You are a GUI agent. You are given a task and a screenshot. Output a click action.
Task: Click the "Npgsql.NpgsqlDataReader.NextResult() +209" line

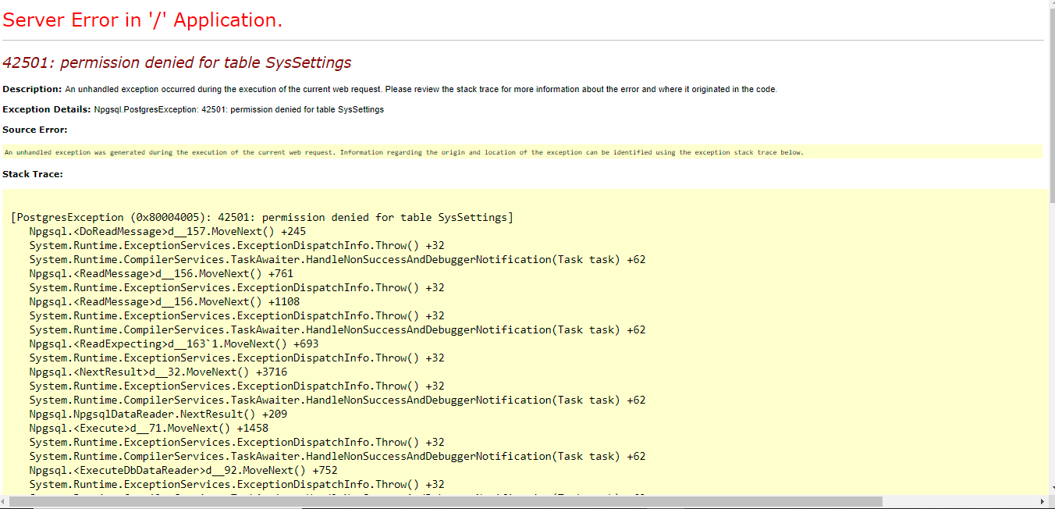click(x=158, y=414)
